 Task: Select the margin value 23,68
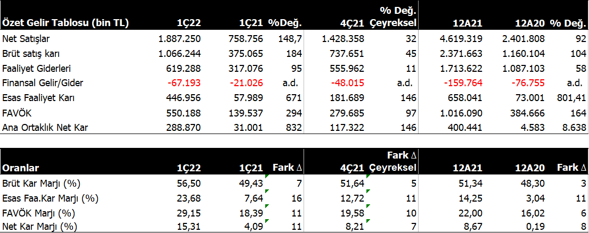[x=190, y=198]
